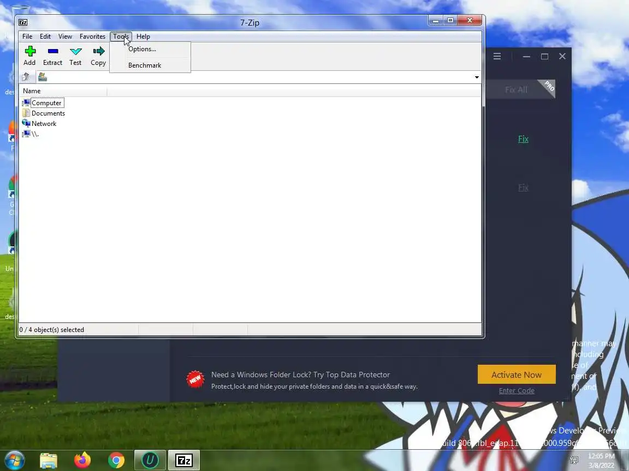This screenshot has width=629, height=471.
Task: Open the address bar dropdown arrow
Action: (x=477, y=77)
